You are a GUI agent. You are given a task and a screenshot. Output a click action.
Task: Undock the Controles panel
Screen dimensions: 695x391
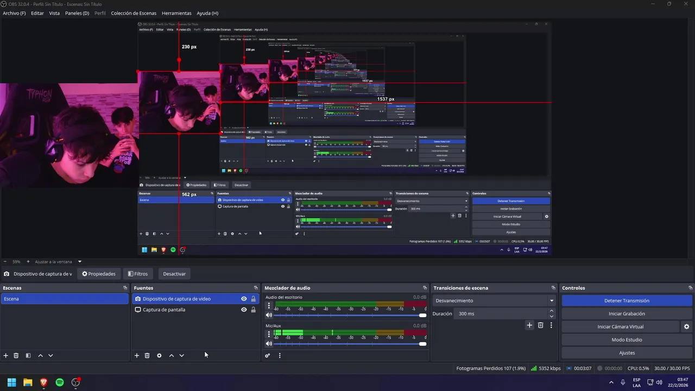pyautogui.click(x=691, y=288)
